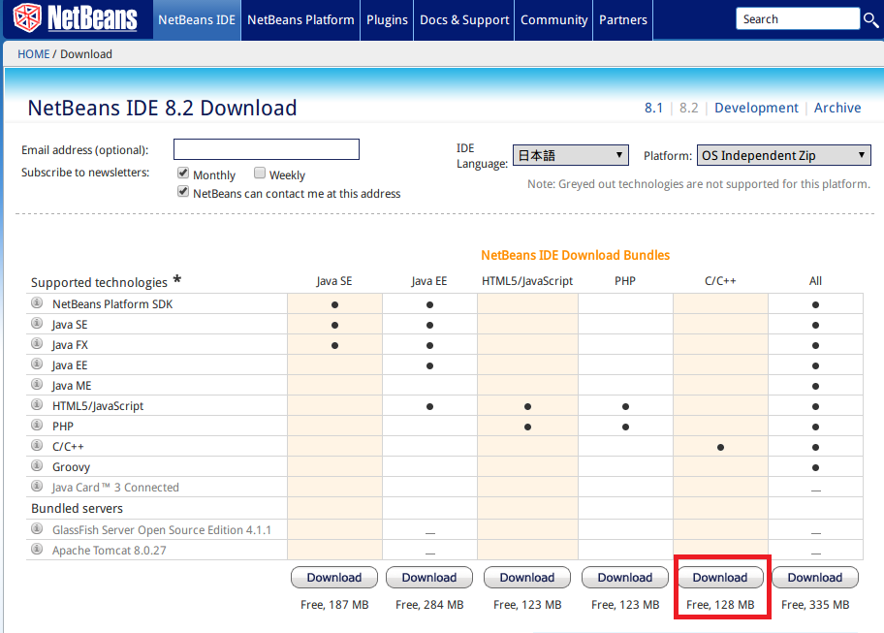Screen dimensions: 884x633
Task: Open the Plugins tab
Action: 387,19
